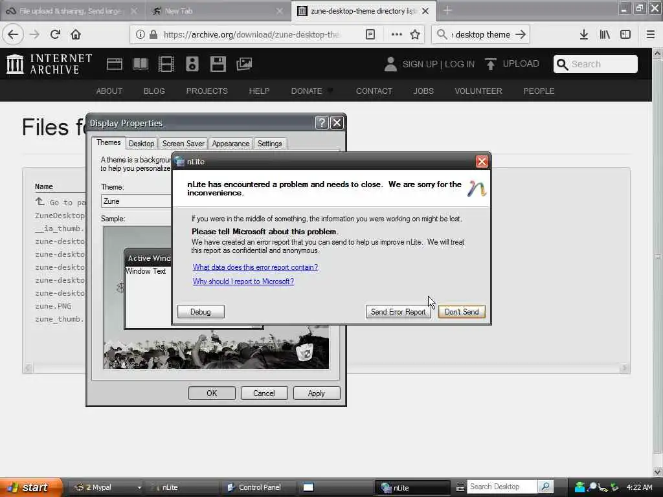
Task: Open the Windows start button
Action: pyautogui.click(x=30, y=487)
